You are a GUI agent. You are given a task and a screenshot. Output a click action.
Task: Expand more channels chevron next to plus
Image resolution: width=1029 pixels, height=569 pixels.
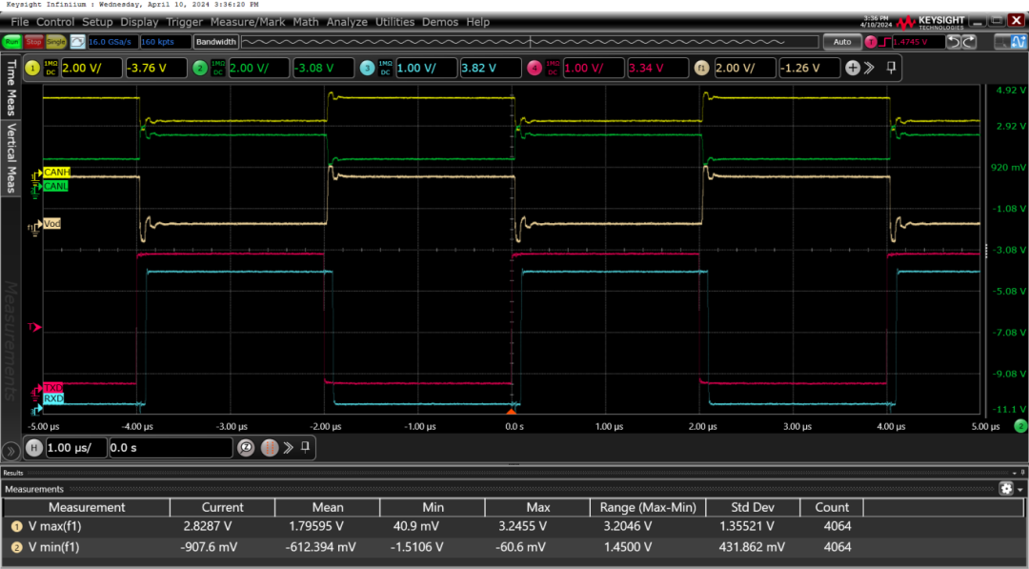pyautogui.click(x=869, y=68)
